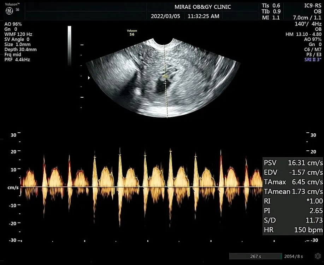This screenshot has width=324, height=265.
Task: Click the 7.0cm / 1.1 depth value
Action: coord(307,18)
